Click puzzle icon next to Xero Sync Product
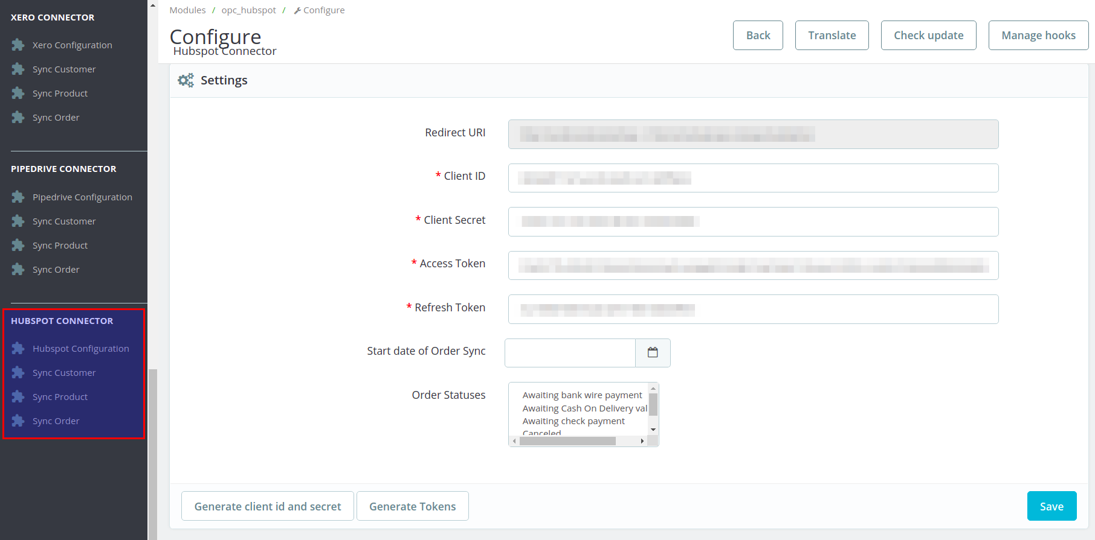The image size is (1095, 540). [x=18, y=94]
